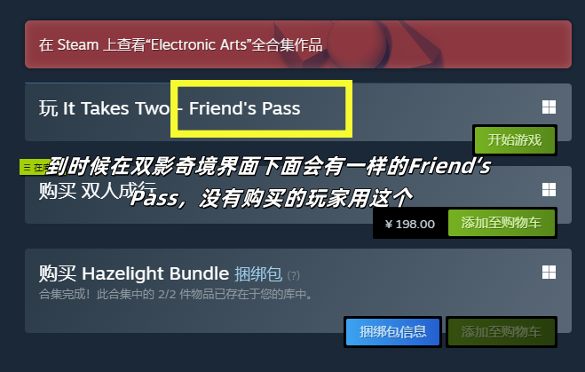Click the green 在库中 library tag

(35, 167)
